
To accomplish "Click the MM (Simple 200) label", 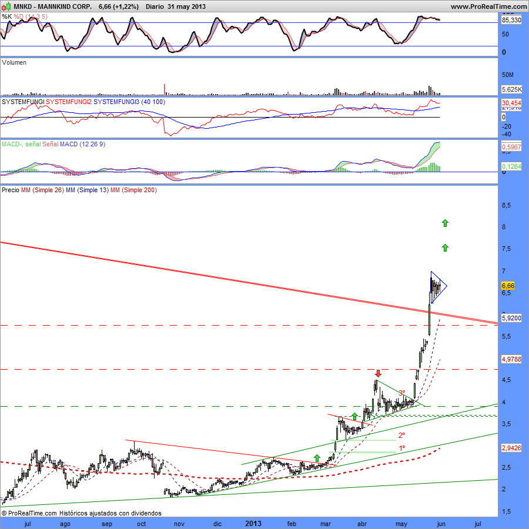I will 133,190.
